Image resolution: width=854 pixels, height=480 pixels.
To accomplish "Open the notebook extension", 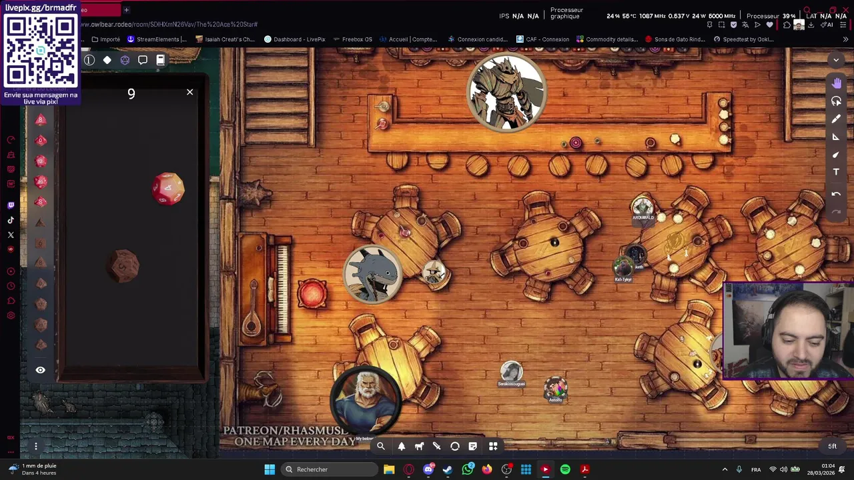I will (x=160, y=60).
